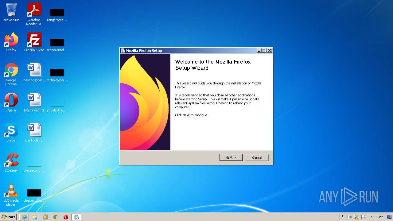393x221 pixels.
Task: Click the 'Click Next to continue' text
Action: coord(192,115)
